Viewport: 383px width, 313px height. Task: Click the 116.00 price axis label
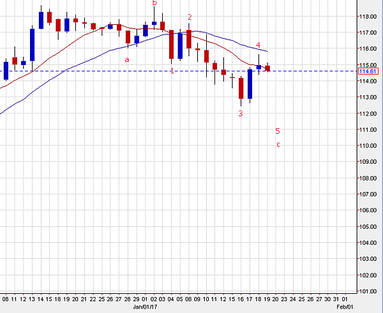pos(368,48)
